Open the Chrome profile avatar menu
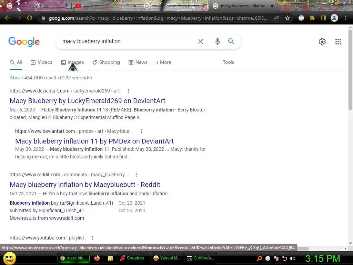The image size is (353, 265). pyautogui.click(x=334, y=18)
